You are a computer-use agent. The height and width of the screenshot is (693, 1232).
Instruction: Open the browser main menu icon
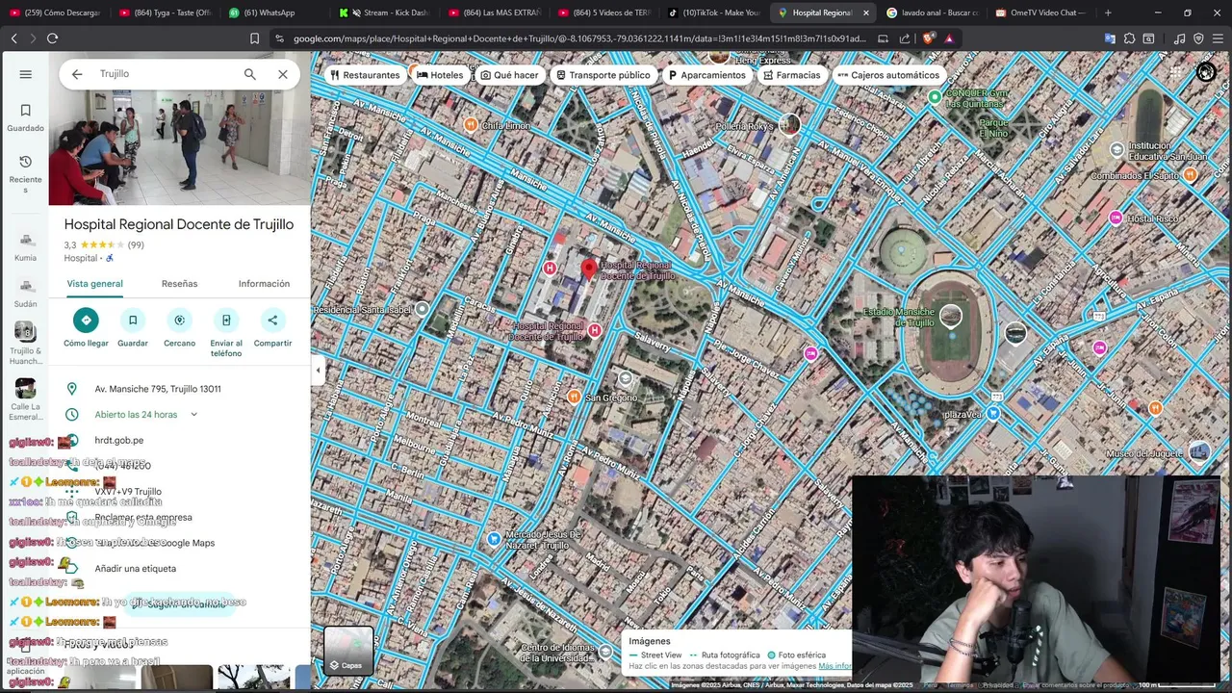1217,38
